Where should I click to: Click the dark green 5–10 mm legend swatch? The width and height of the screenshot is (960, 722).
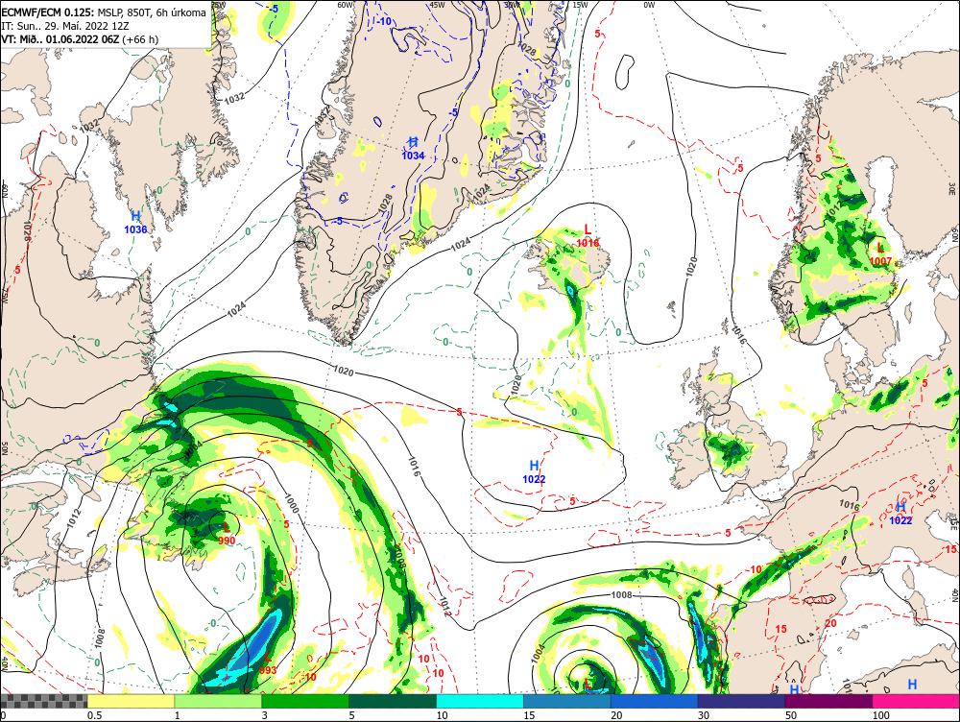pos(393,701)
